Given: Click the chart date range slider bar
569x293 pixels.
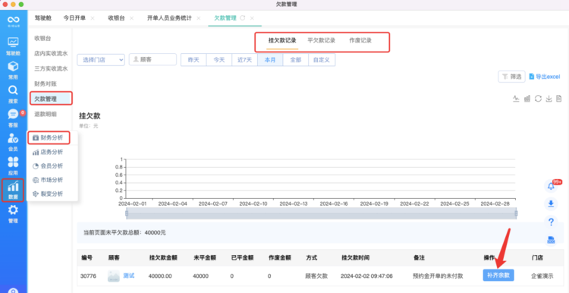Looking at the screenshot, I should tap(321, 213).
